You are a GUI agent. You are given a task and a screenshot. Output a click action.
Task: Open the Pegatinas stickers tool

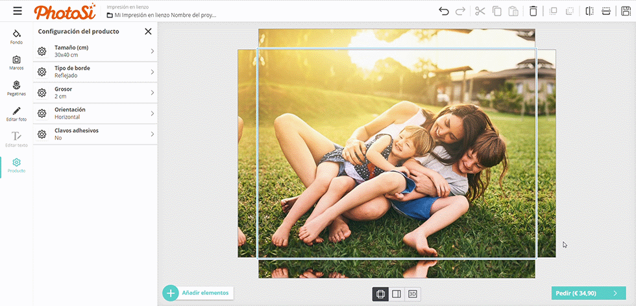pos(17,88)
